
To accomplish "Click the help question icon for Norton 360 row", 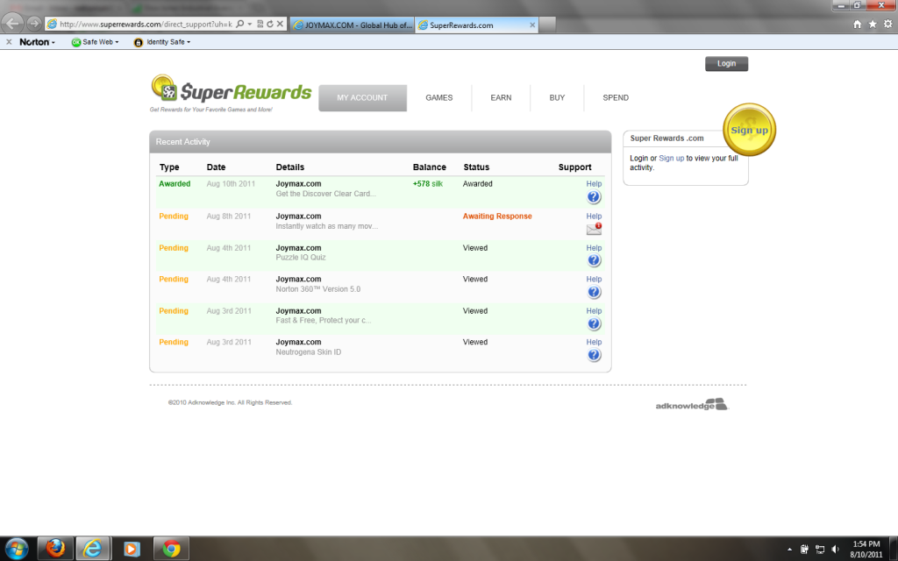I will coord(594,292).
